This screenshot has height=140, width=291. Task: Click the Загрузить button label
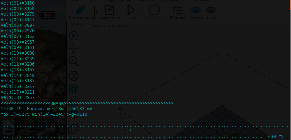pos(110,17)
